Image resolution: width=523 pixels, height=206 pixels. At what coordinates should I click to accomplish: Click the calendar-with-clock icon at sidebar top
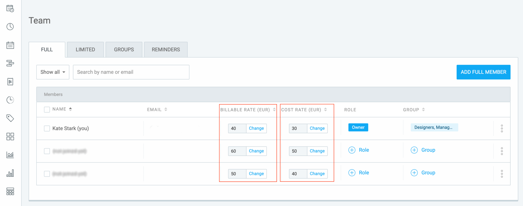pos(10,9)
